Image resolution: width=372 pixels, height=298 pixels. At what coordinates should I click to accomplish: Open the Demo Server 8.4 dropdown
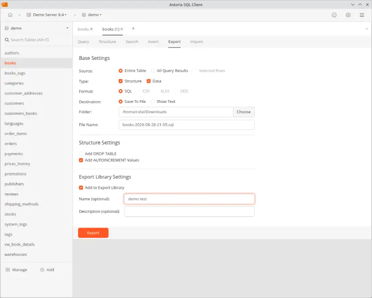click(x=46, y=15)
